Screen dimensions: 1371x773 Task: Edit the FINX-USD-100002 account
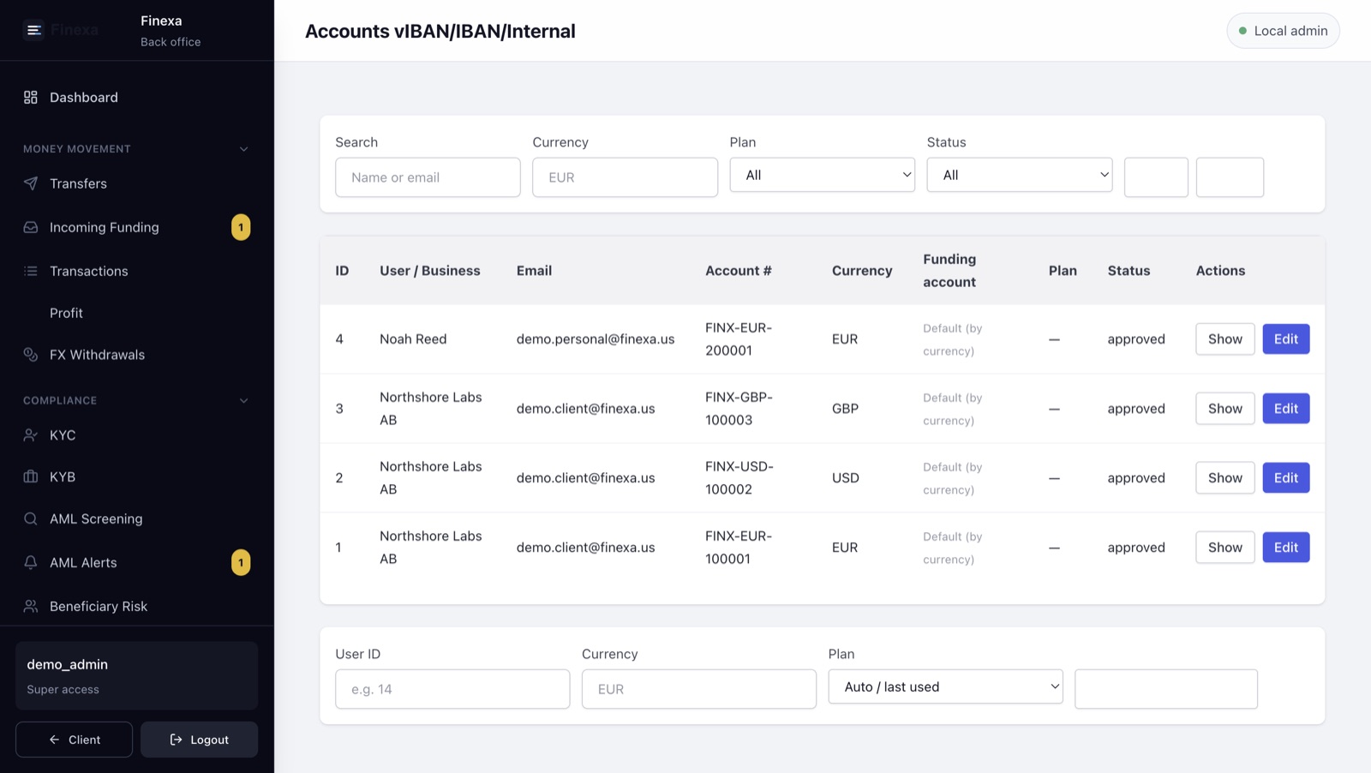(x=1286, y=478)
